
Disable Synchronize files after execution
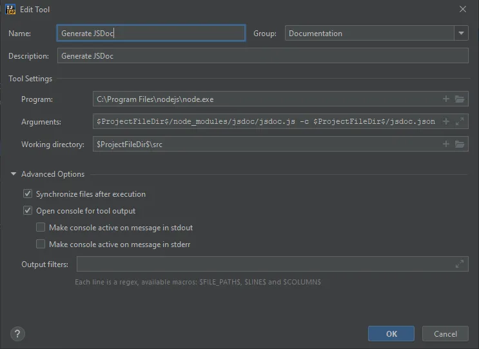[28, 194]
